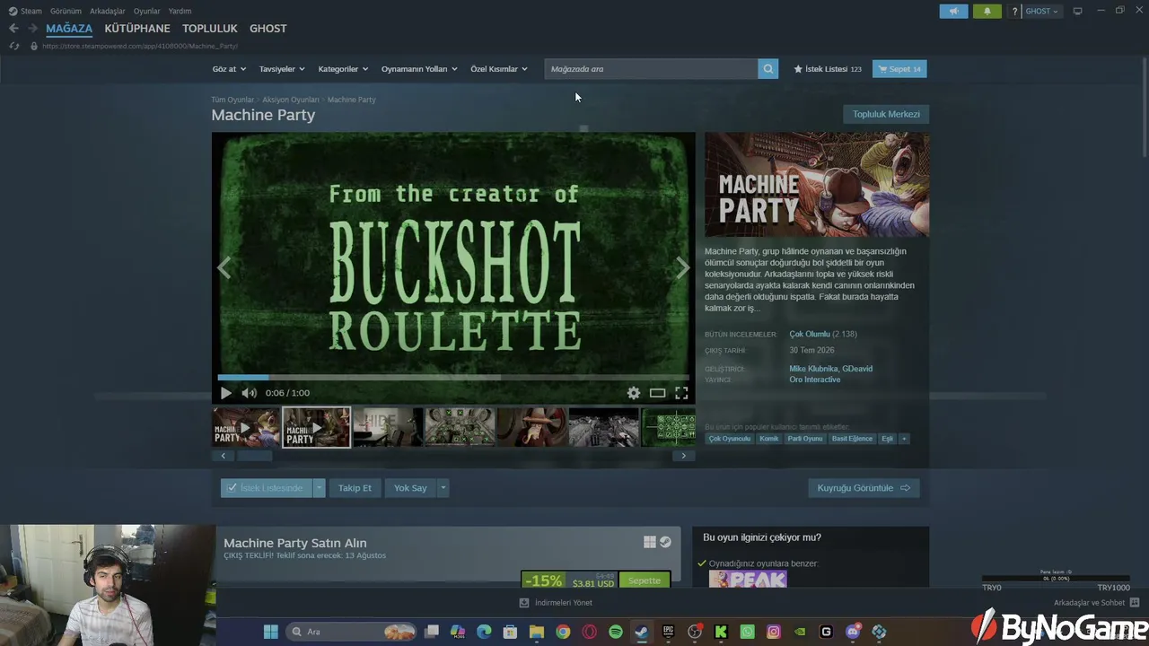Switch to the MAĞAZA tab
This screenshot has height=646, width=1149.
pyautogui.click(x=69, y=29)
